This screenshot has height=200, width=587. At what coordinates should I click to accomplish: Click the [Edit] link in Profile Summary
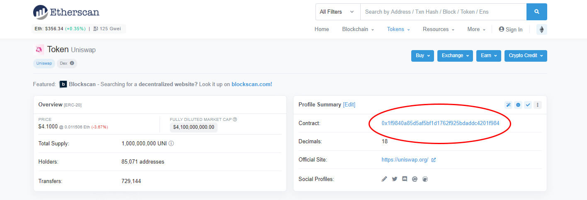[349, 105]
